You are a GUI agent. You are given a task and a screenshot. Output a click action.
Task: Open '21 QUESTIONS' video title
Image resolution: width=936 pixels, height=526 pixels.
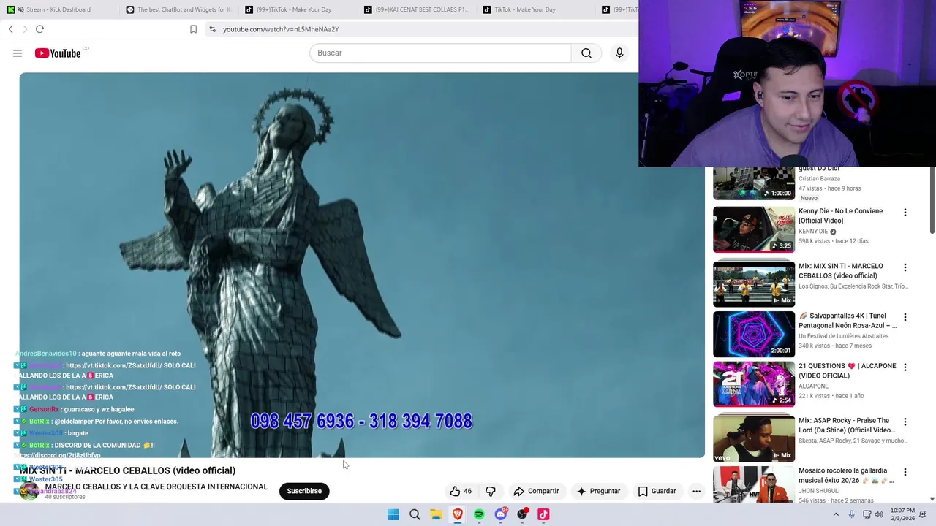(847, 370)
